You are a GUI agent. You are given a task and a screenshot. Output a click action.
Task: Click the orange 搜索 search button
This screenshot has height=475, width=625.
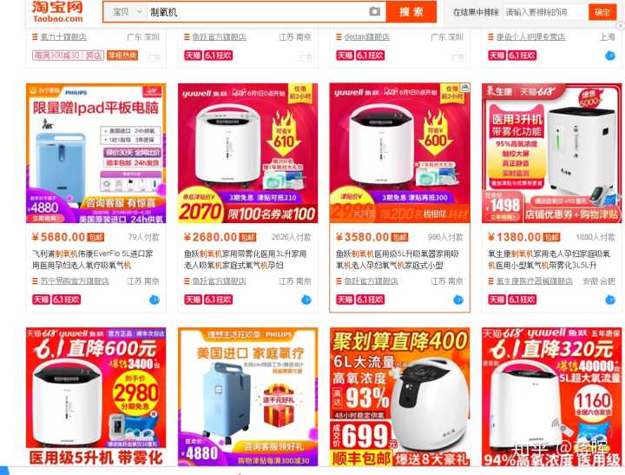click(x=411, y=12)
